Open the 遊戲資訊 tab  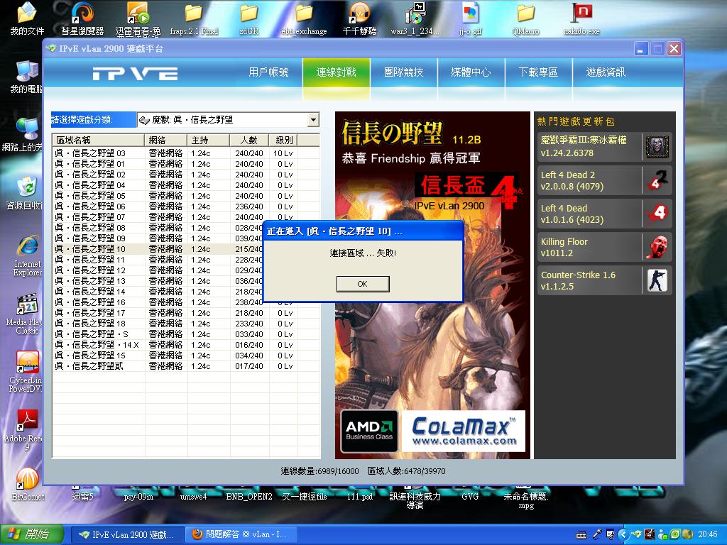coord(606,72)
